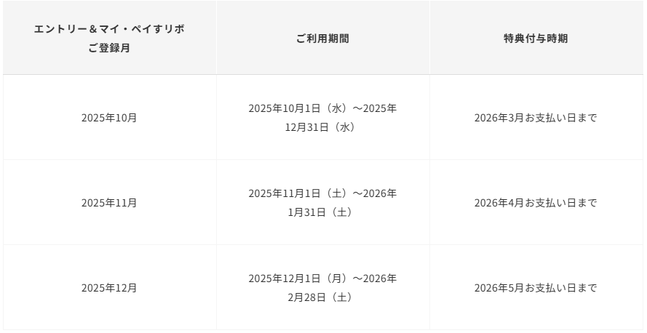Click the ご利用期間 column header
Screen dimensions: 647x333
[322, 39]
